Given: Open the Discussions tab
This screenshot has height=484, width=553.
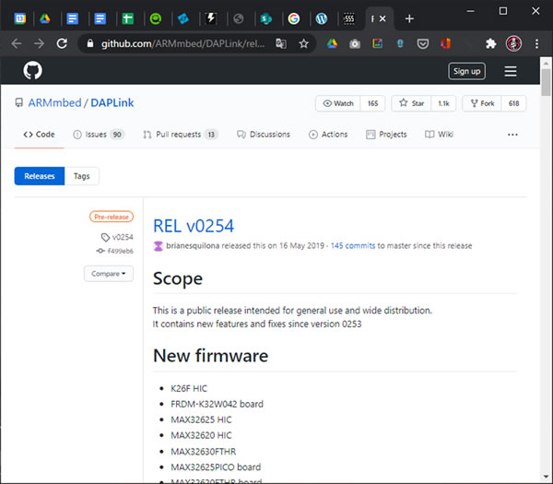Looking at the screenshot, I should [264, 135].
